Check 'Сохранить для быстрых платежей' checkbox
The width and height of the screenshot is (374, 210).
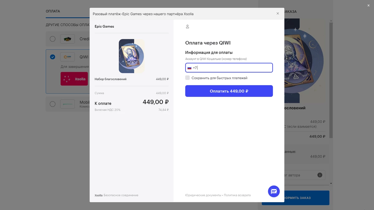pyautogui.click(x=187, y=78)
